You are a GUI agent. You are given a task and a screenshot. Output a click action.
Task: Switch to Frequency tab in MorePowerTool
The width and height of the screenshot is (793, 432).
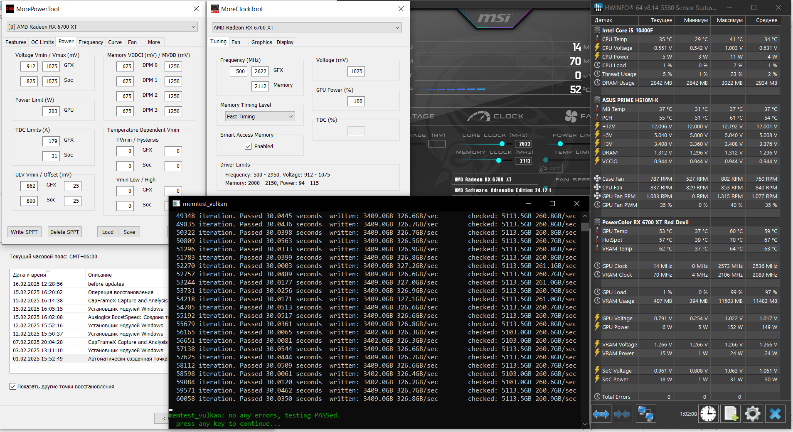91,42
